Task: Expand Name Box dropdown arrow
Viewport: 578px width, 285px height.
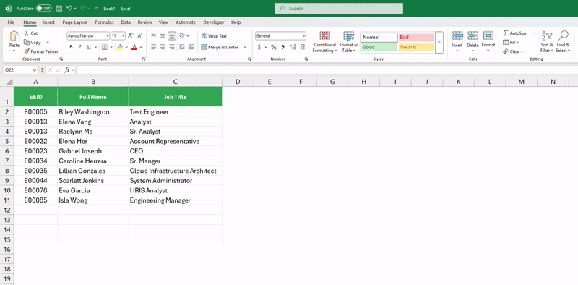Action: [35, 69]
